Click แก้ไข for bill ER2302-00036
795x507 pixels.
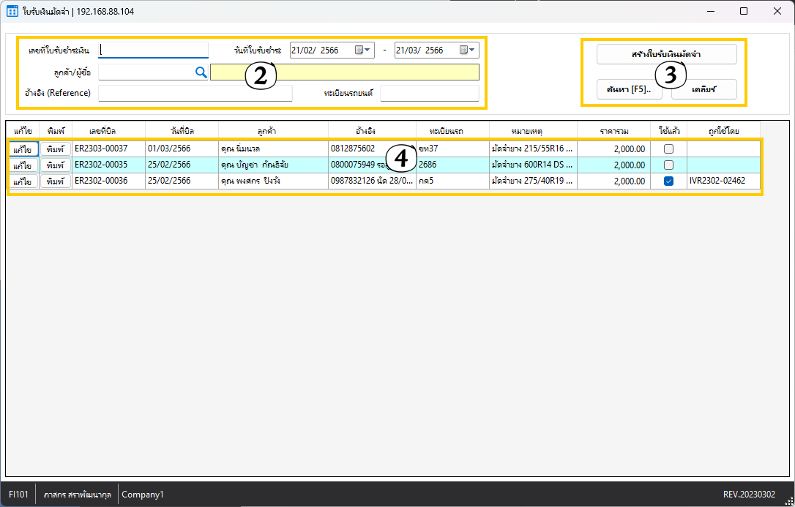tap(22, 181)
